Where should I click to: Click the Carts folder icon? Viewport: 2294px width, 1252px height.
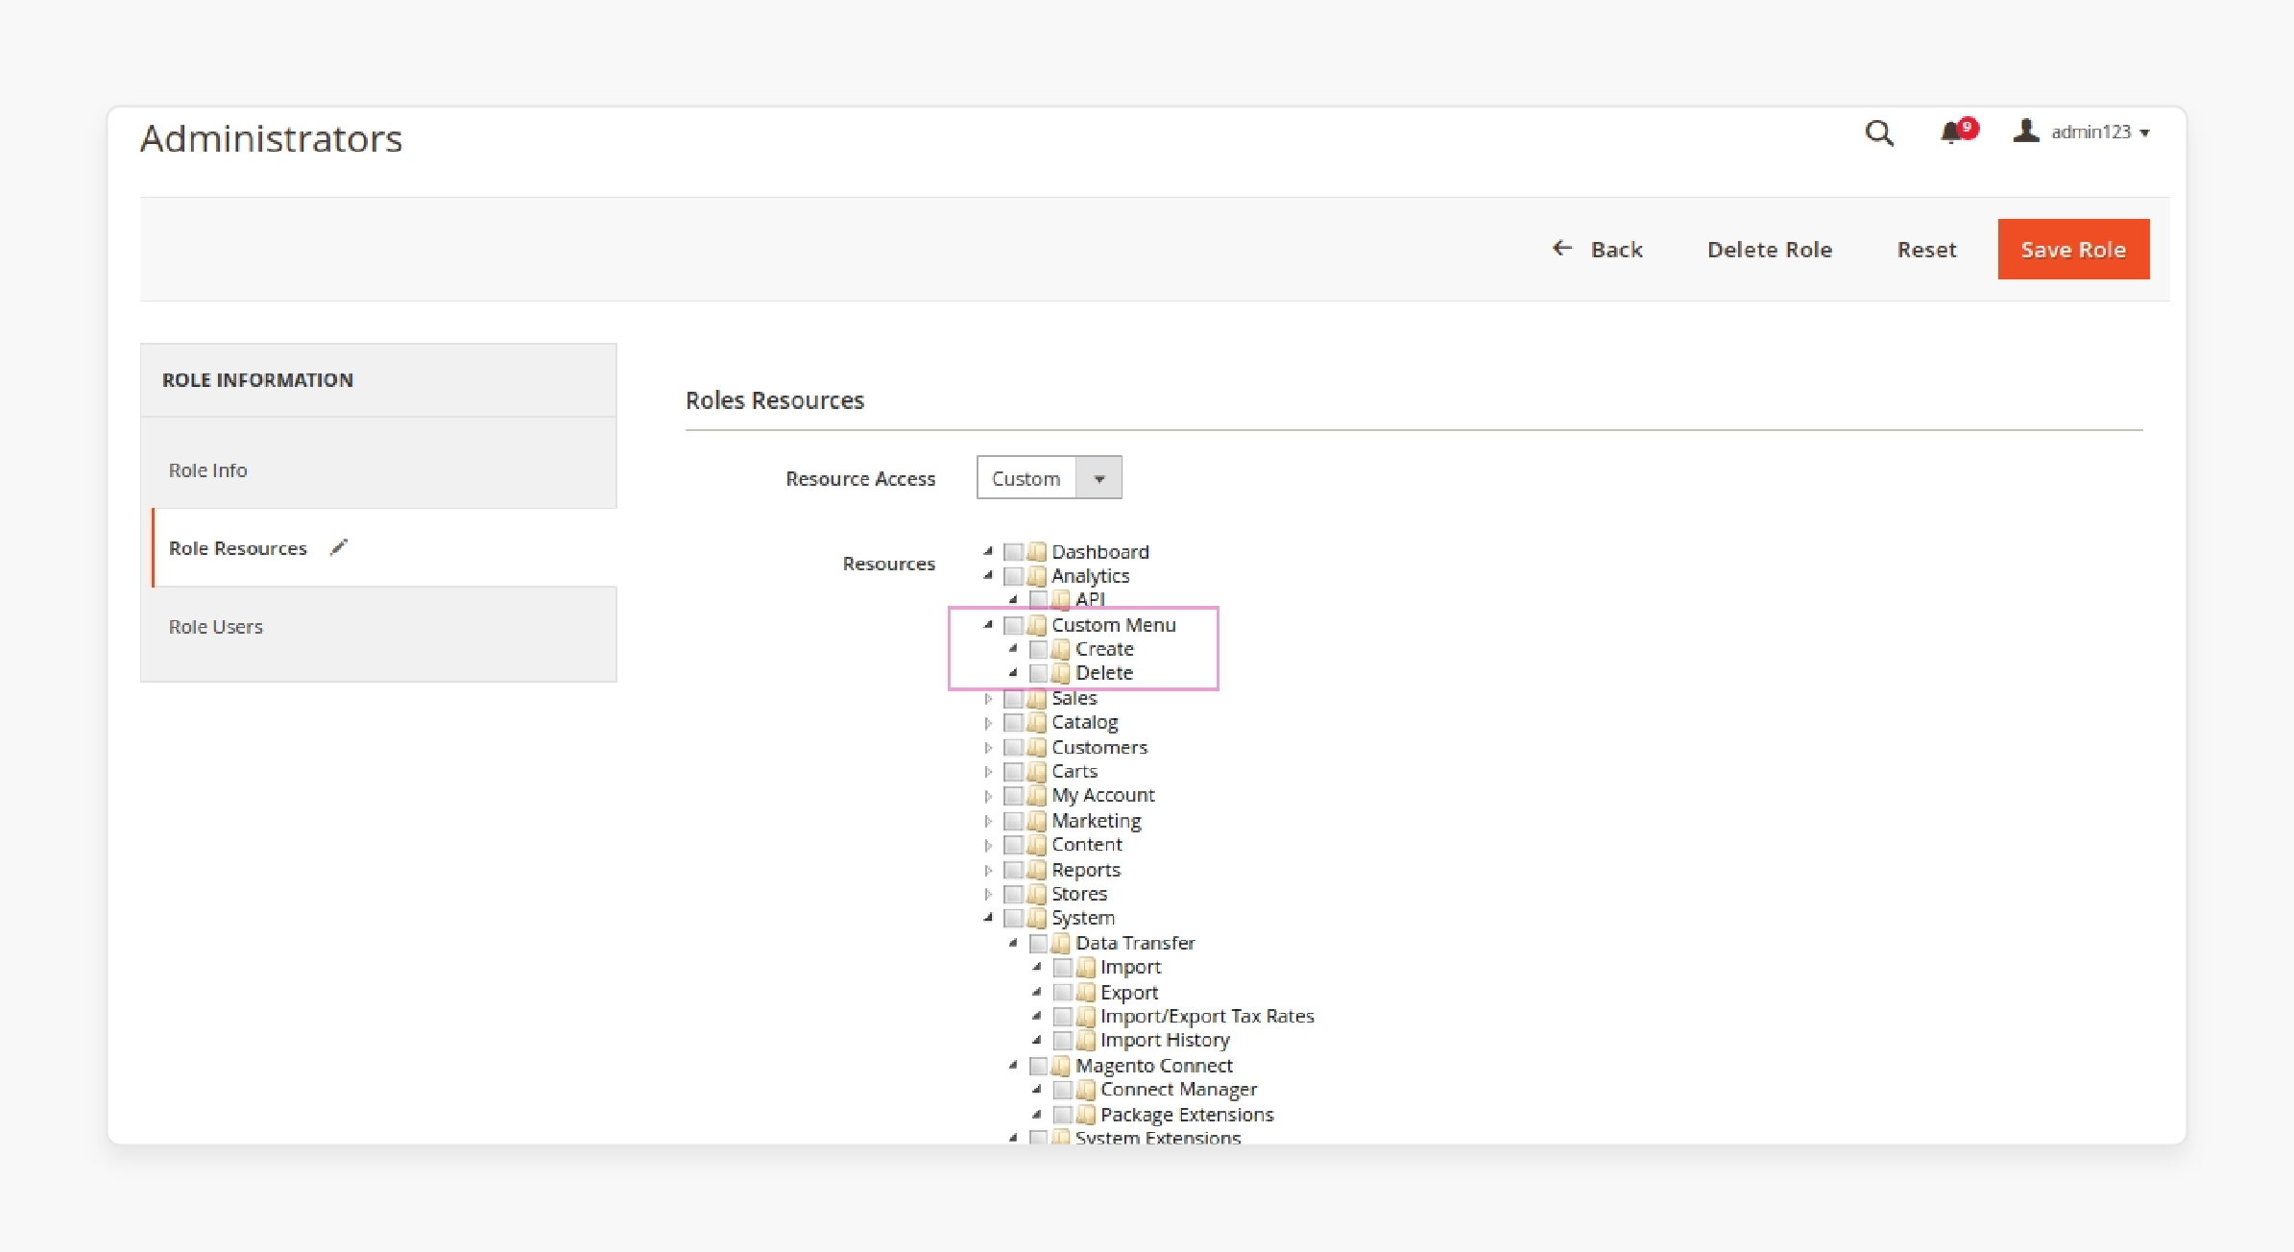[1036, 771]
